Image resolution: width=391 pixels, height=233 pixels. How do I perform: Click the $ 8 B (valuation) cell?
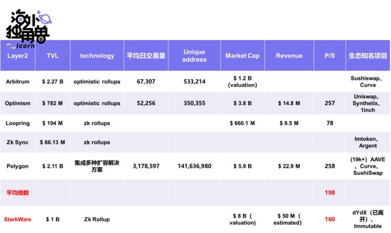point(242,219)
